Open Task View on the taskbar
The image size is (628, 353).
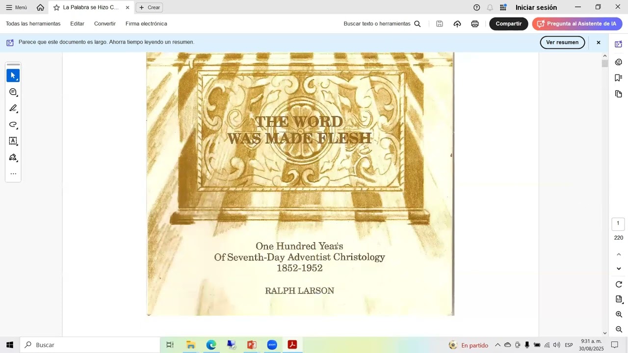[170, 345]
